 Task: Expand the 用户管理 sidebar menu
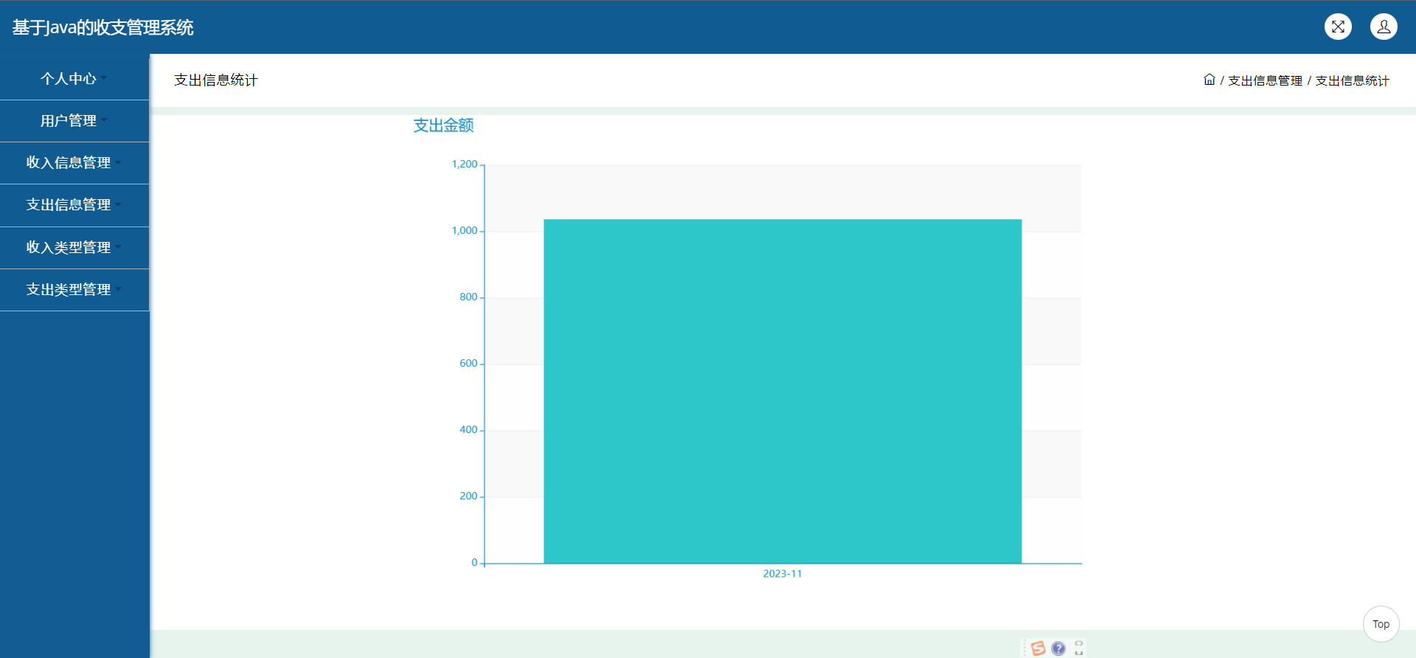pyautogui.click(x=74, y=121)
